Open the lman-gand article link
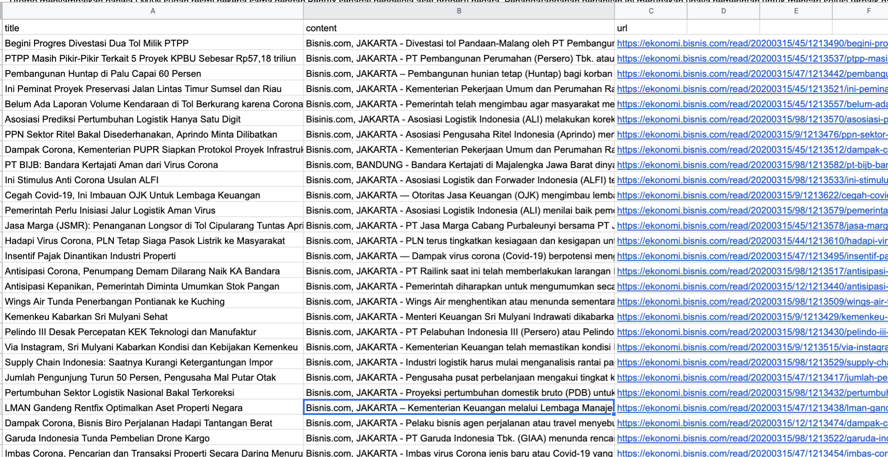The height and width of the screenshot is (457, 888). pyautogui.click(x=752, y=408)
